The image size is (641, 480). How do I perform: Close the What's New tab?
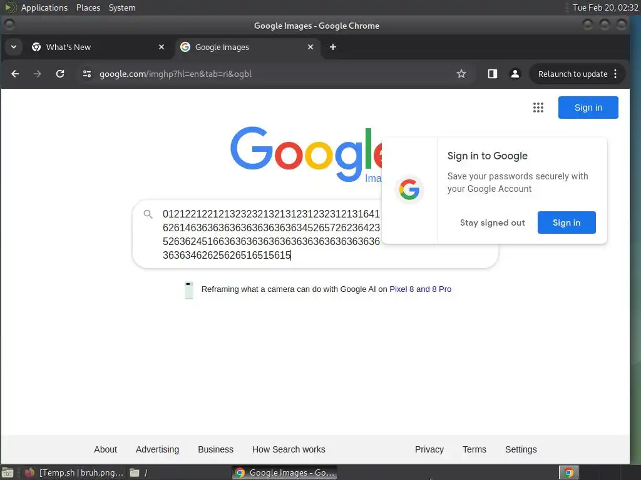162,47
